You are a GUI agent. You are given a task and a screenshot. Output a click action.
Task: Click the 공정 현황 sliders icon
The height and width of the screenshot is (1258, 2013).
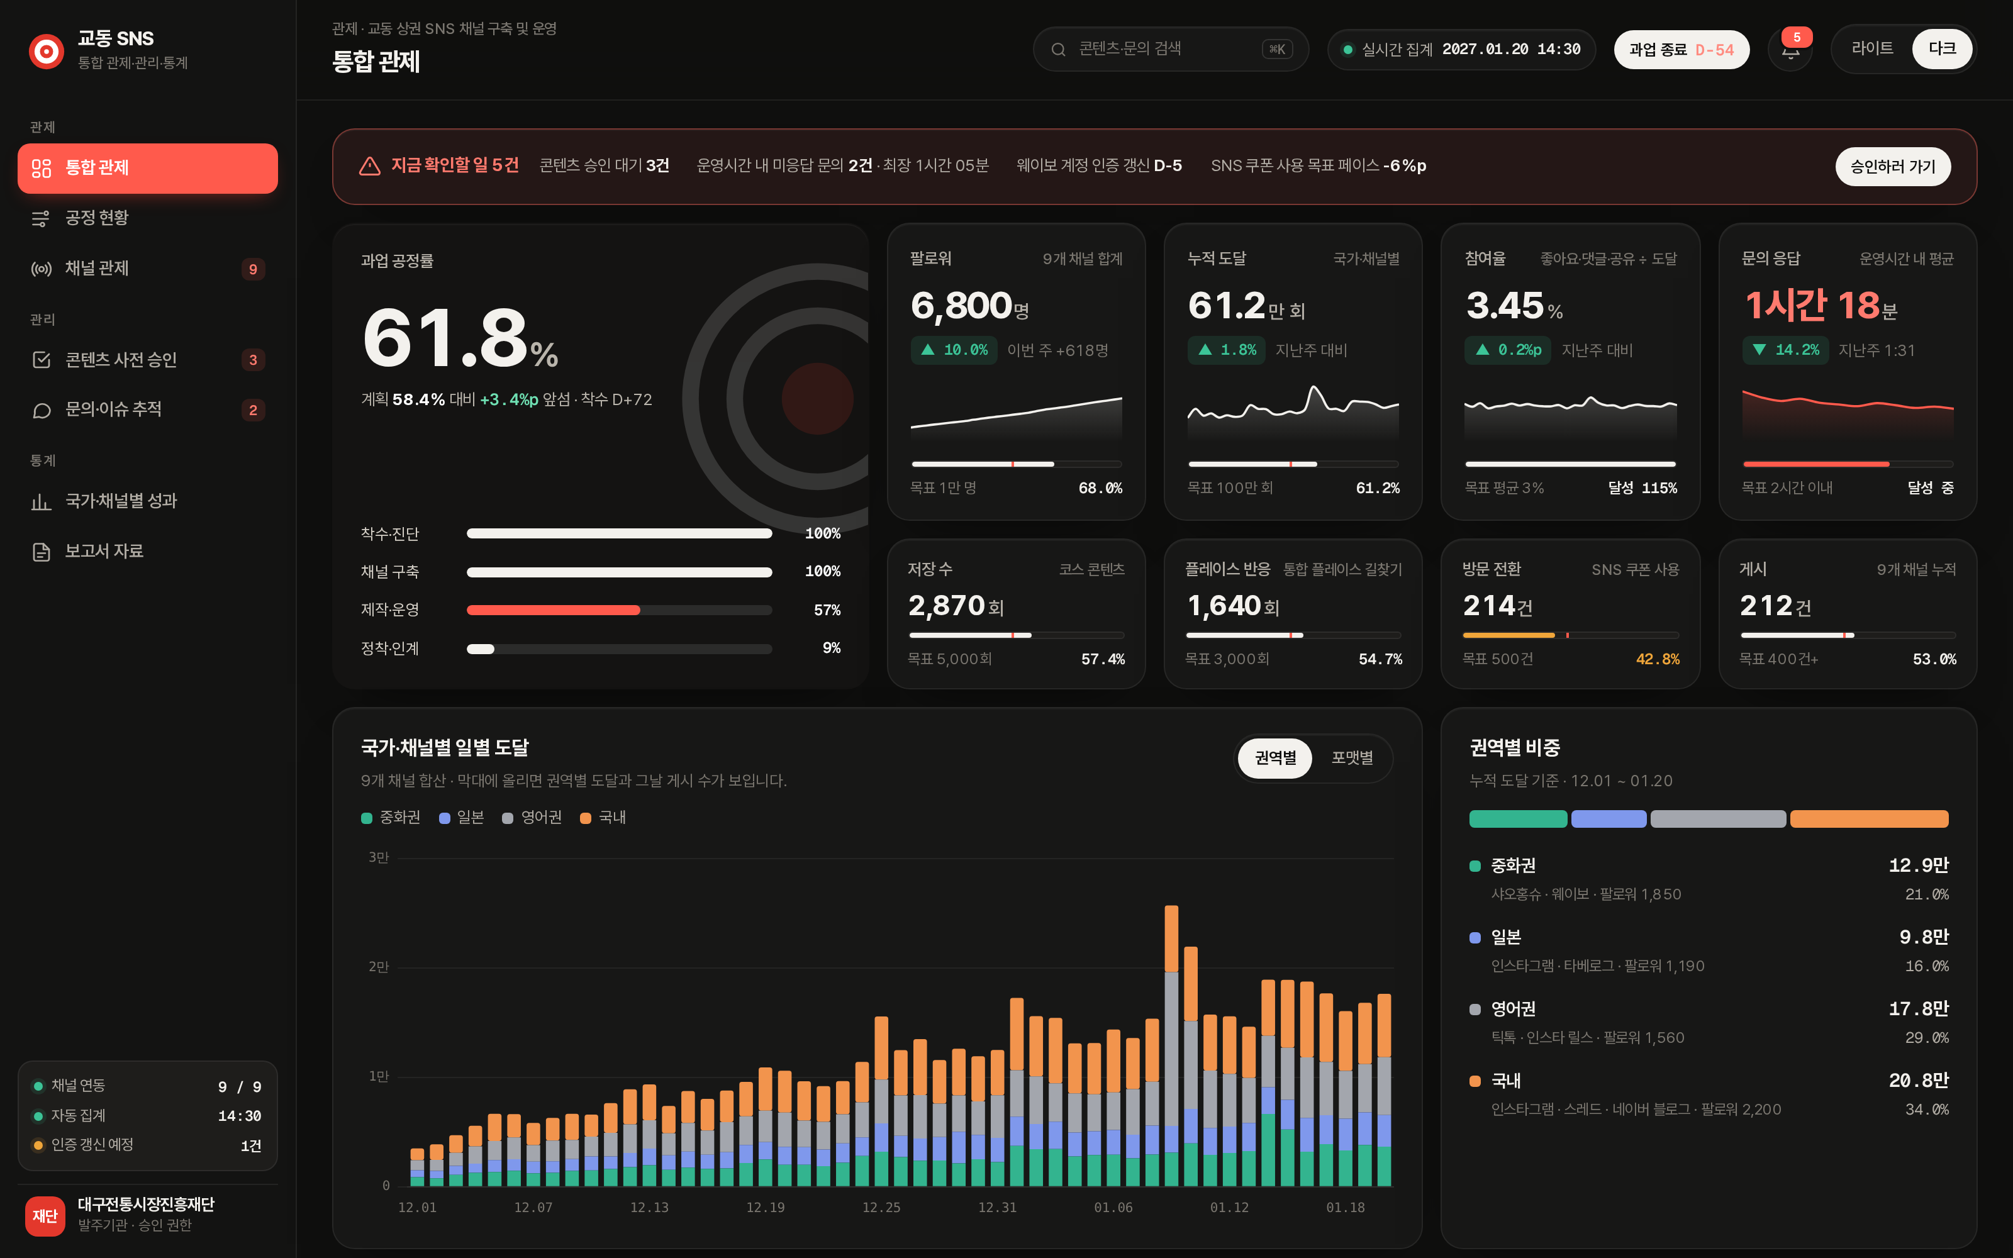coord(42,219)
